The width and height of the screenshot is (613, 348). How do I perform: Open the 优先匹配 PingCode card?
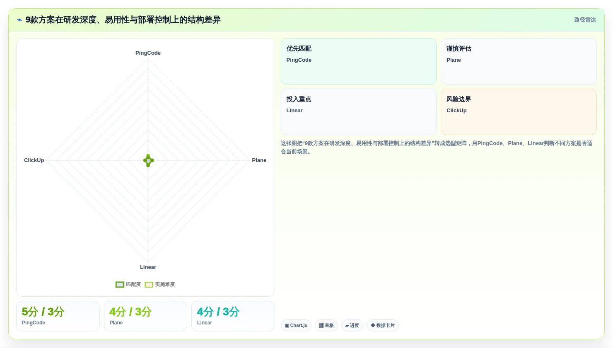point(359,61)
